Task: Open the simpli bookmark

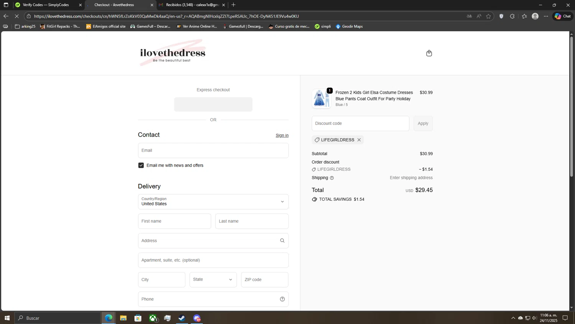Action: [x=323, y=26]
